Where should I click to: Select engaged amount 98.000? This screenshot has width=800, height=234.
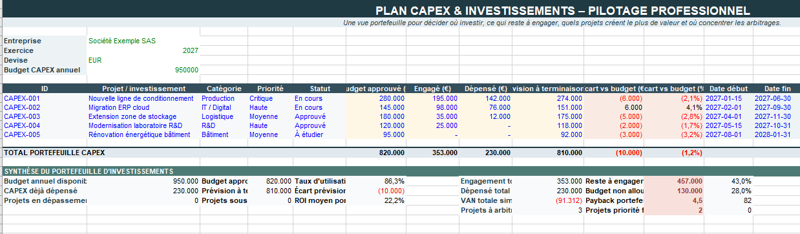tap(433, 107)
